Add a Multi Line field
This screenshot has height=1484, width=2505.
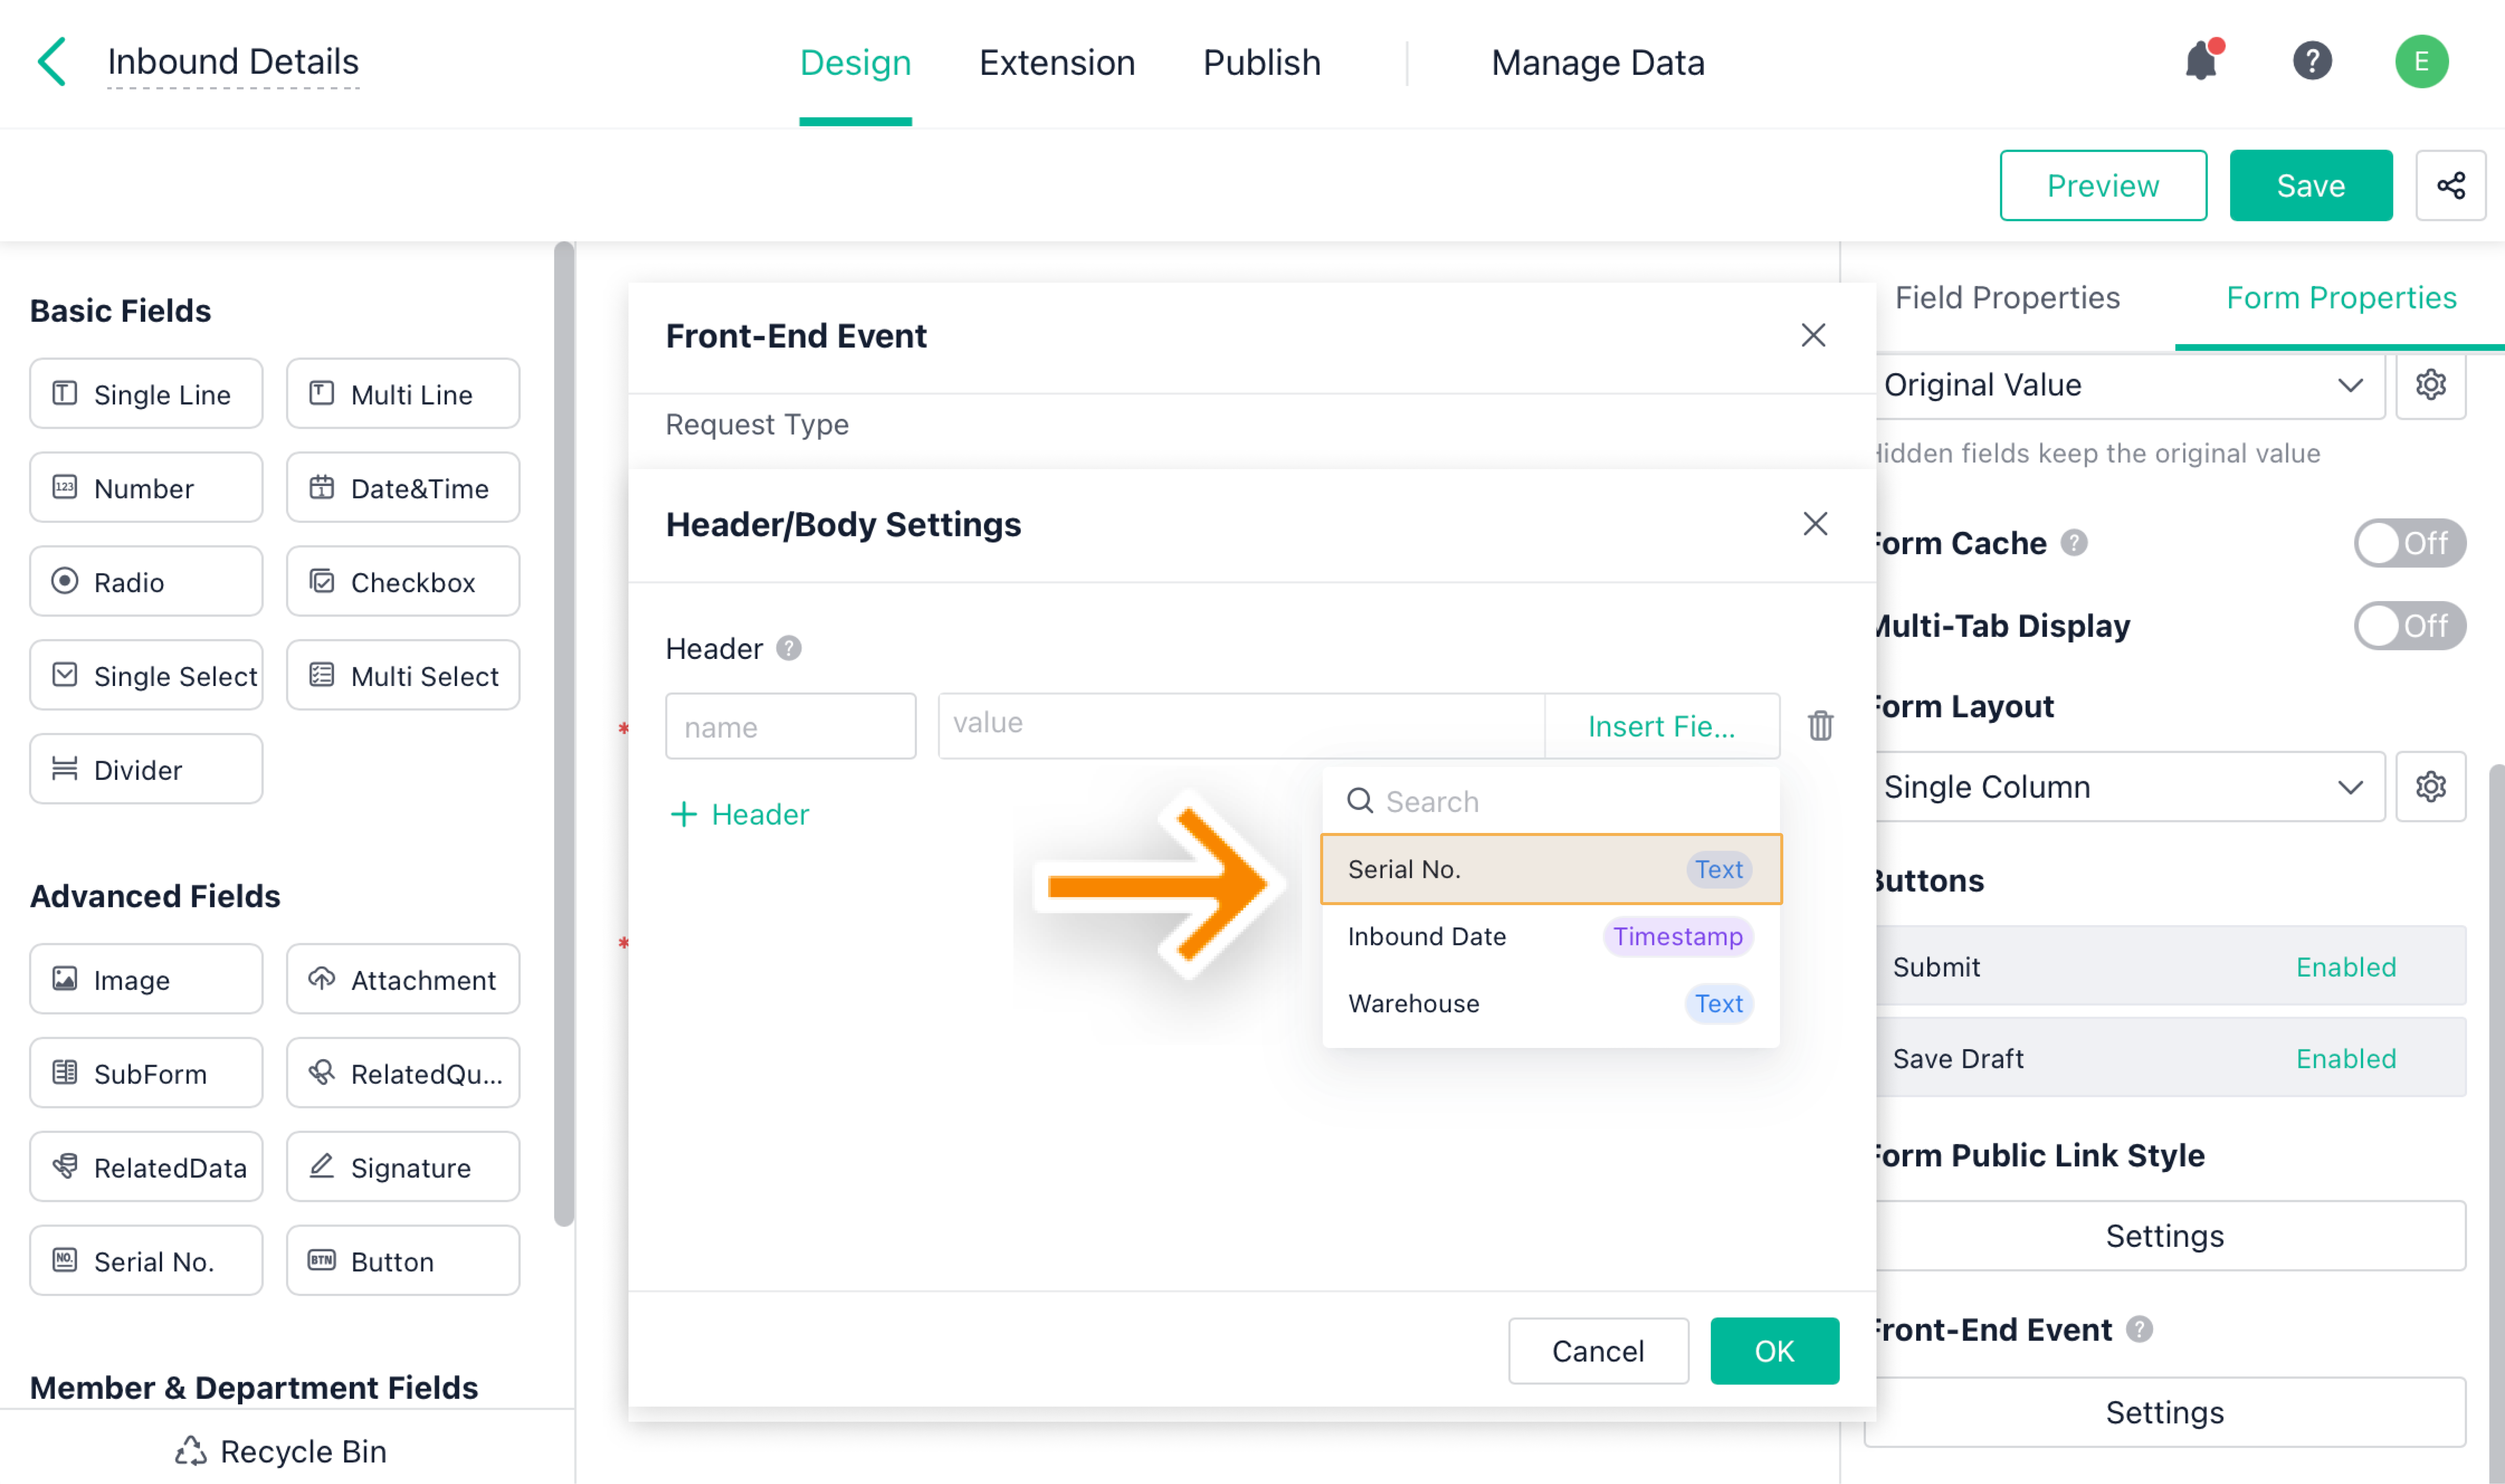[403, 394]
